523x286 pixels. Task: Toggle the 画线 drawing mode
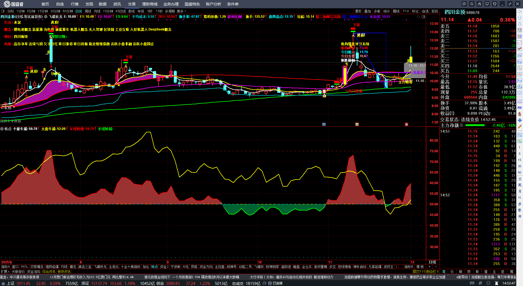[x=396, y=11]
